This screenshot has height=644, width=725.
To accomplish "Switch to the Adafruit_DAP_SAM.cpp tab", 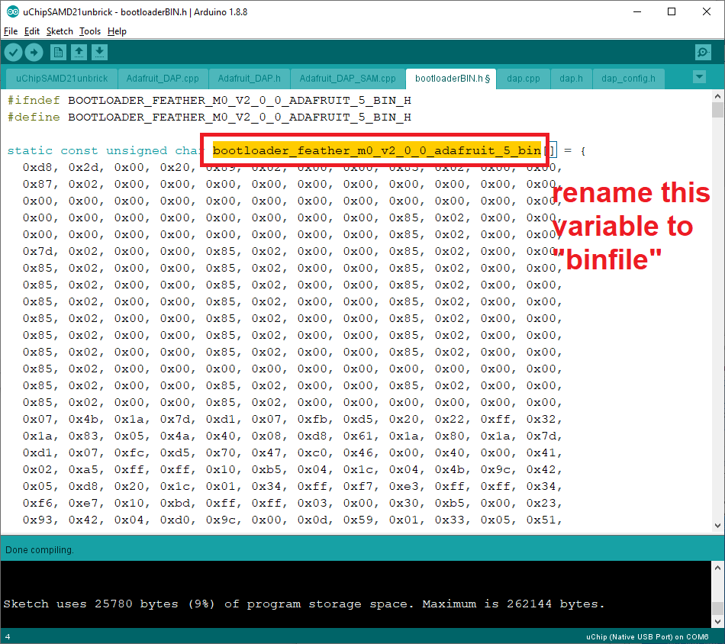I will point(348,79).
